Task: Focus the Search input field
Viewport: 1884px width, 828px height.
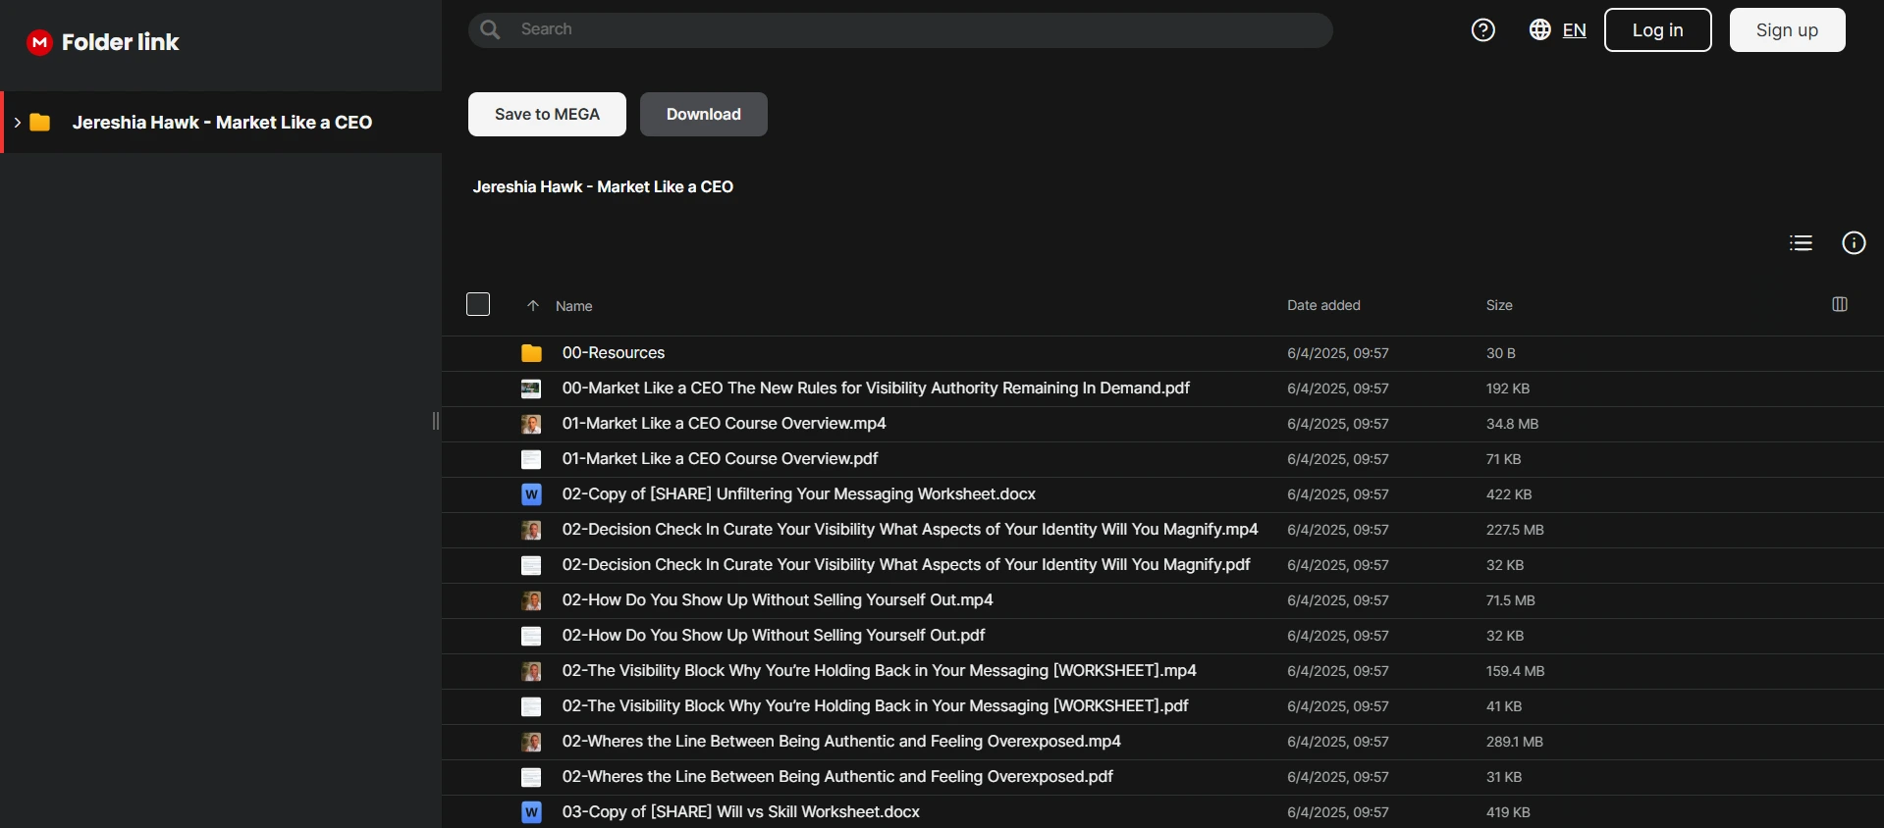Action: (900, 30)
